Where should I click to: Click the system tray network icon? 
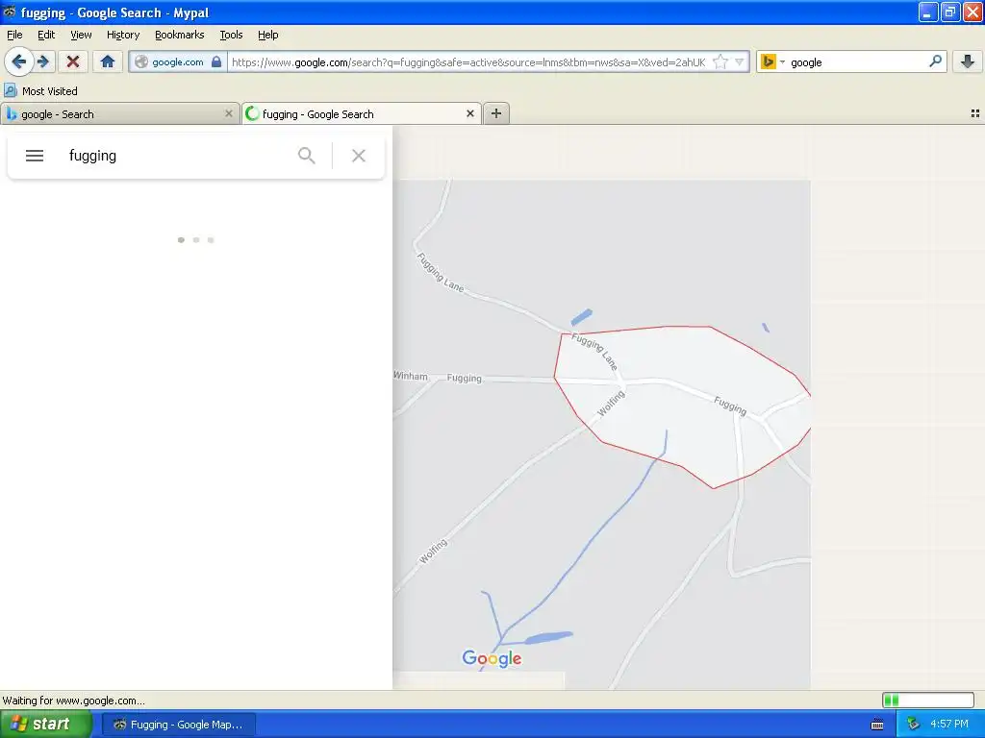[x=913, y=725]
